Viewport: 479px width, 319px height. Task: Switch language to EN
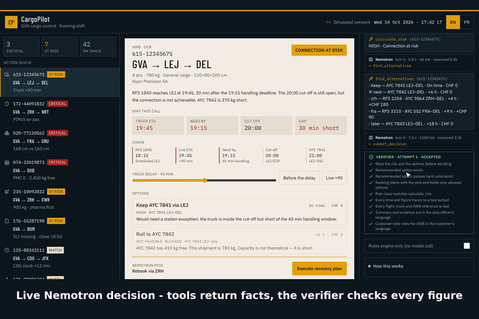(x=453, y=23)
